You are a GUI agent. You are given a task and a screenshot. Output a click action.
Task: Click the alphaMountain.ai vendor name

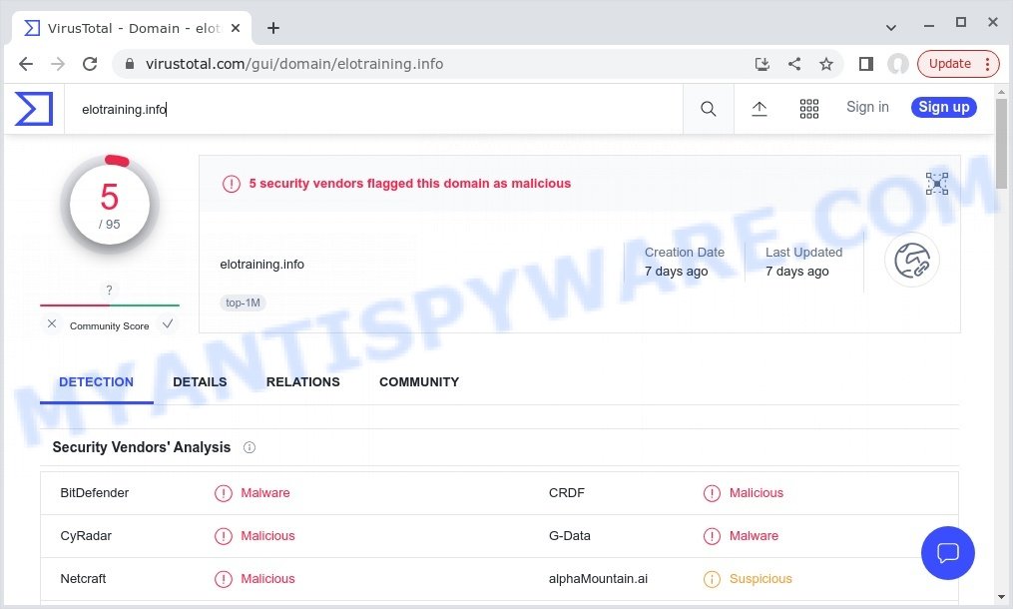pyautogui.click(x=598, y=579)
